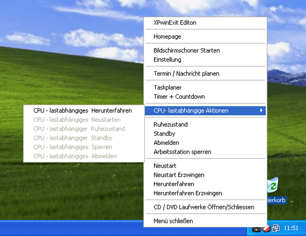Select greyed CPU - lastabhängiges Abmelden
The width and height of the screenshot is (306, 236).
point(84,156)
